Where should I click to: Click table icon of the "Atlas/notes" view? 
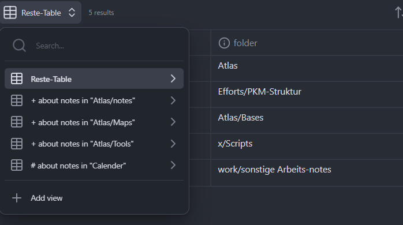coord(17,100)
